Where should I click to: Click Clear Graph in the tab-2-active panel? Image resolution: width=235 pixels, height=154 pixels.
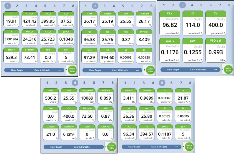pos(95,70)
